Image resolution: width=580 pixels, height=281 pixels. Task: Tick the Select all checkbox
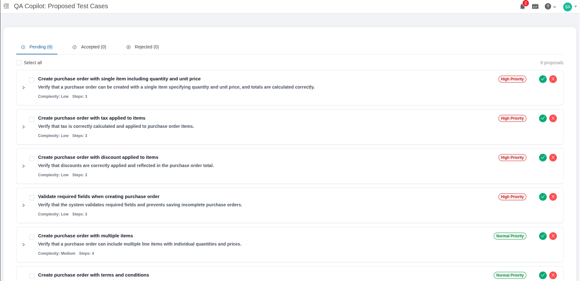click(19, 63)
